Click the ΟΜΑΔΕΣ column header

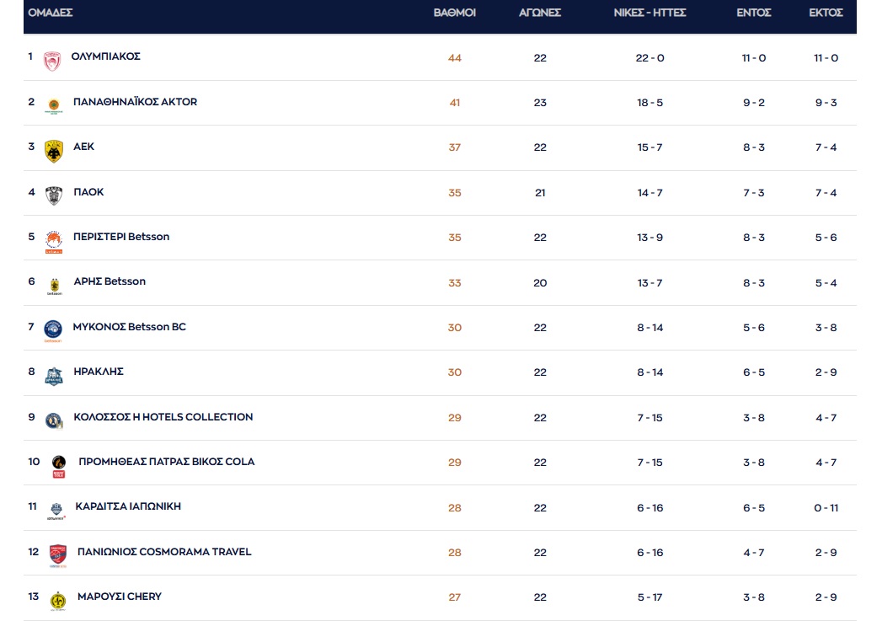pos(51,13)
